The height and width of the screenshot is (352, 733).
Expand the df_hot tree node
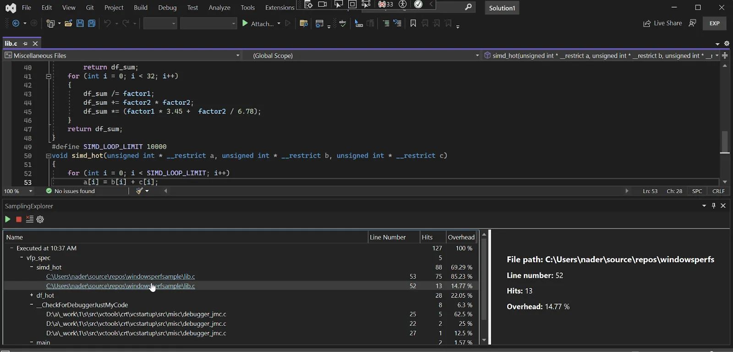(32, 295)
